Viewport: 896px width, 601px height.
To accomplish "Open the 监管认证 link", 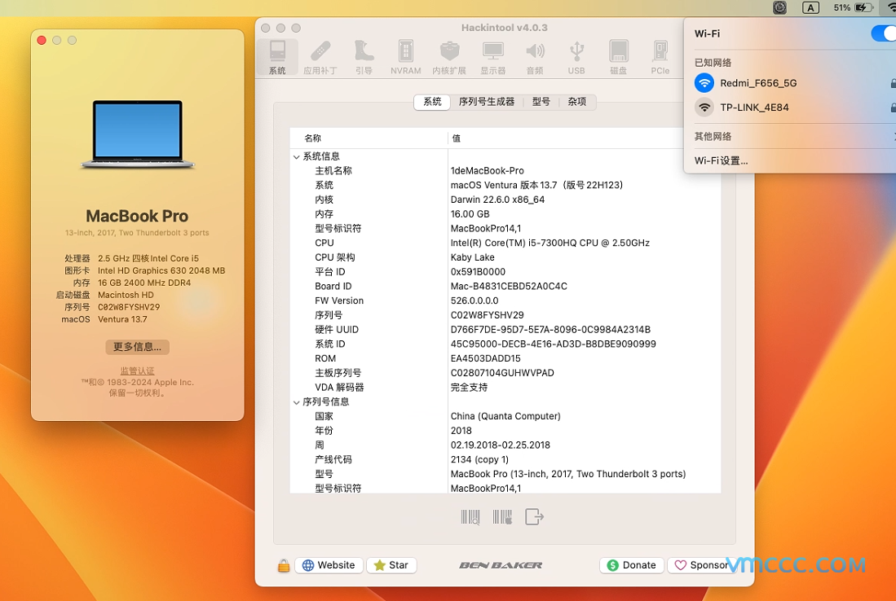I will (x=137, y=371).
